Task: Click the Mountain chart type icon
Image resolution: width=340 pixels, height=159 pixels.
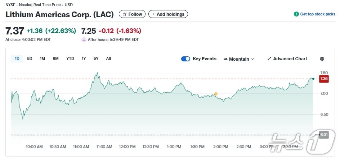Action: tap(225, 59)
